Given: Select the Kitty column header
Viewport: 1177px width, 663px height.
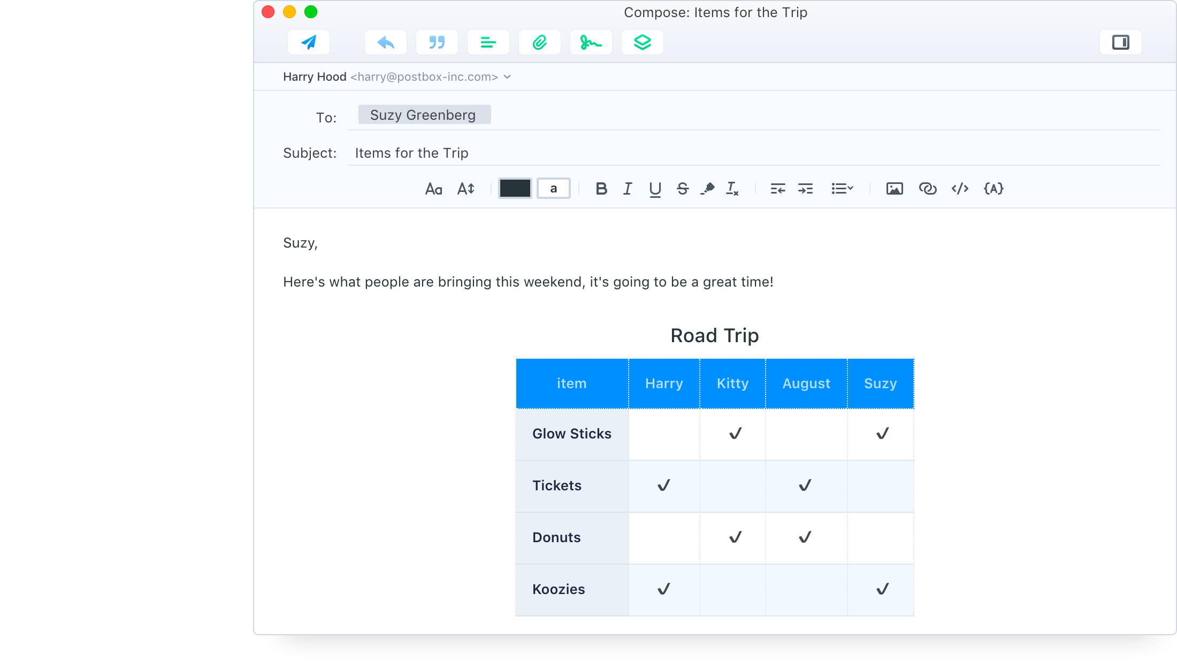Looking at the screenshot, I should pyautogui.click(x=732, y=383).
